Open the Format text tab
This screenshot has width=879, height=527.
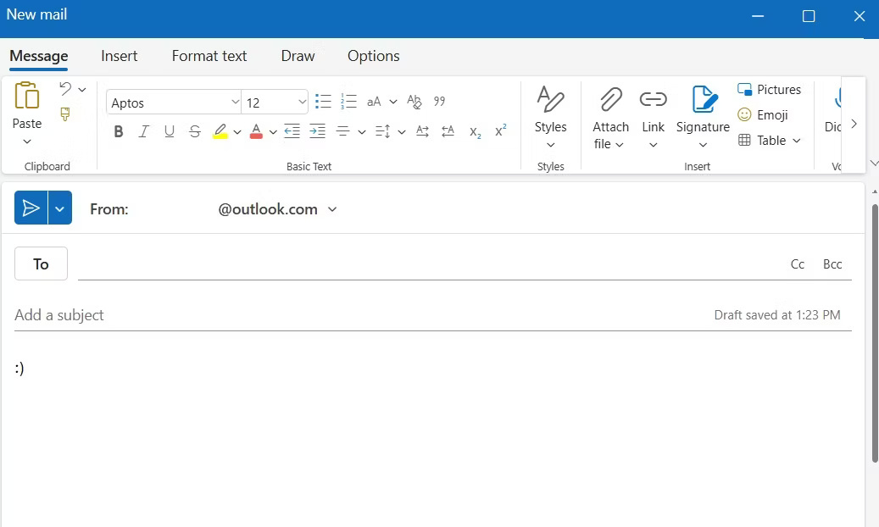pyautogui.click(x=209, y=56)
